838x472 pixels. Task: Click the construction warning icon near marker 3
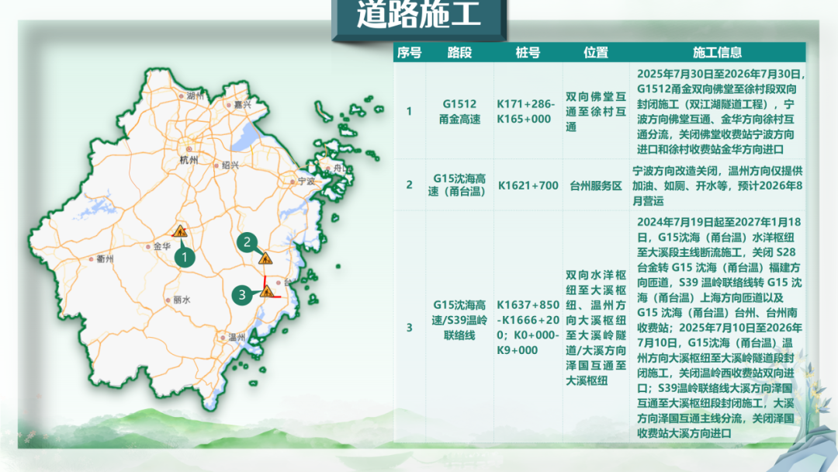[267, 291]
